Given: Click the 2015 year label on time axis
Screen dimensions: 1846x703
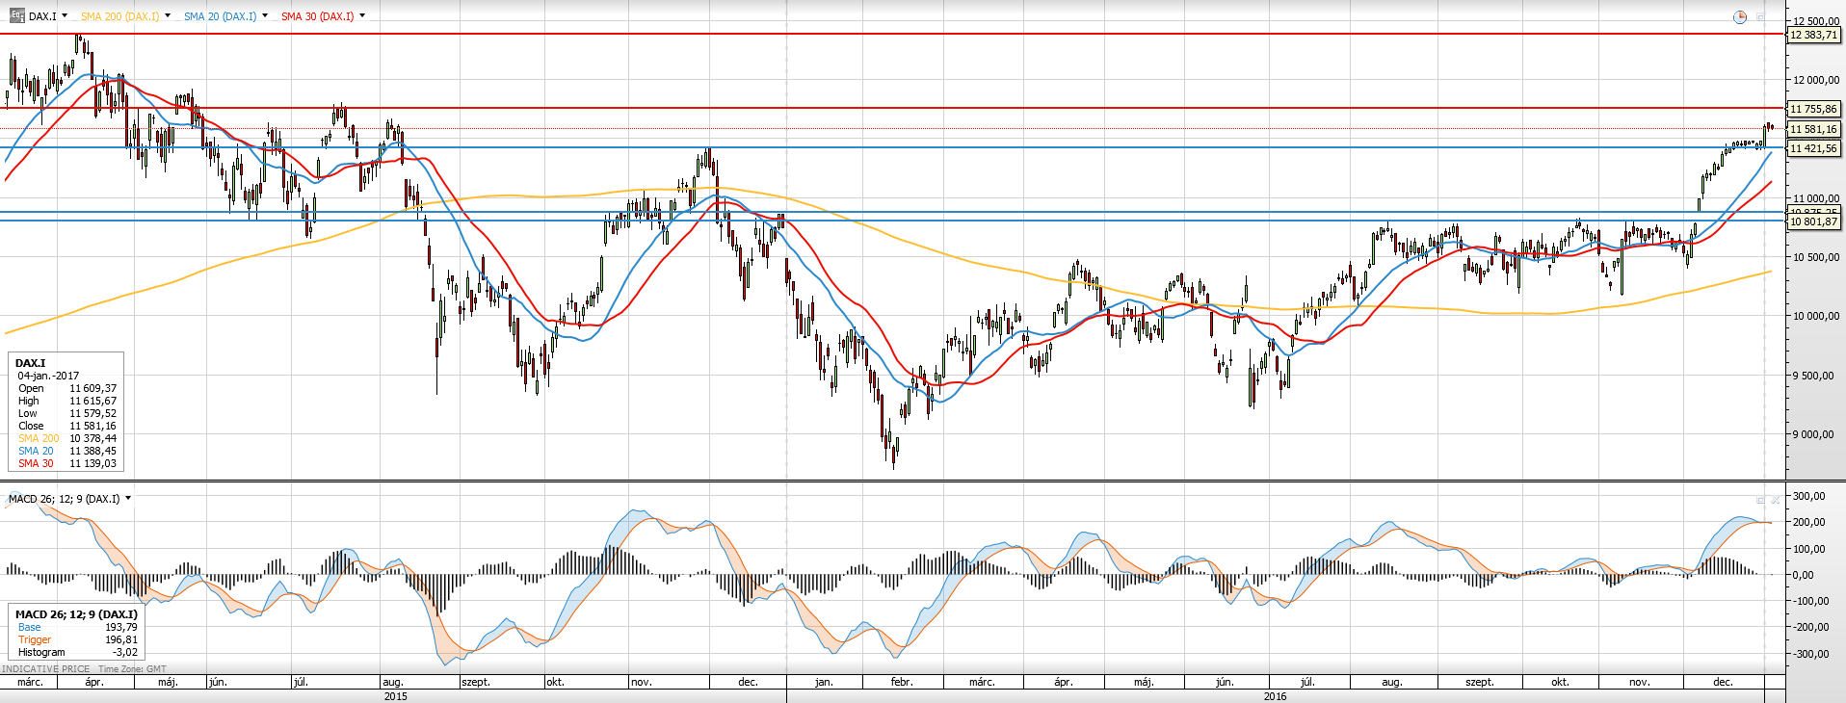Looking at the screenshot, I should pyautogui.click(x=395, y=696).
